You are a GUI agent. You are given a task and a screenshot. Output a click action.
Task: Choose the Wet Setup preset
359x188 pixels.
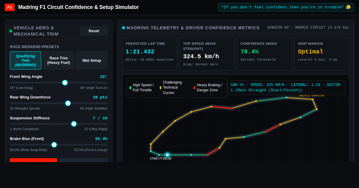point(92,61)
